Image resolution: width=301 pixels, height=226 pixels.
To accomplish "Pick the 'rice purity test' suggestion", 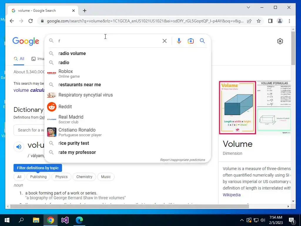I will [x=128, y=143].
